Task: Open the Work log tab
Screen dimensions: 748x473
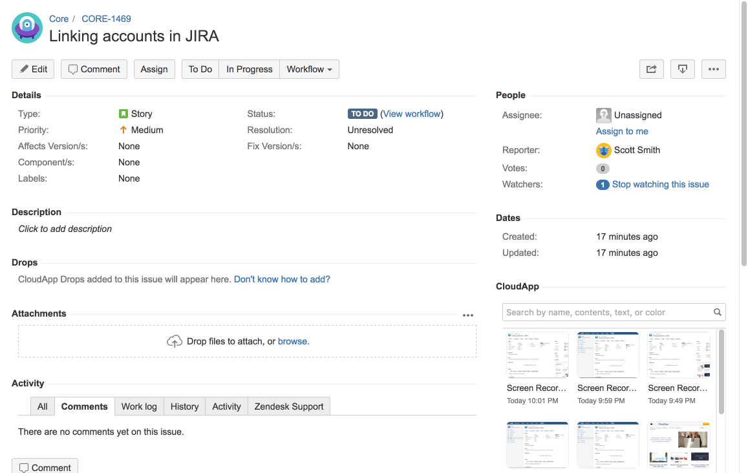Action: (x=139, y=406)
